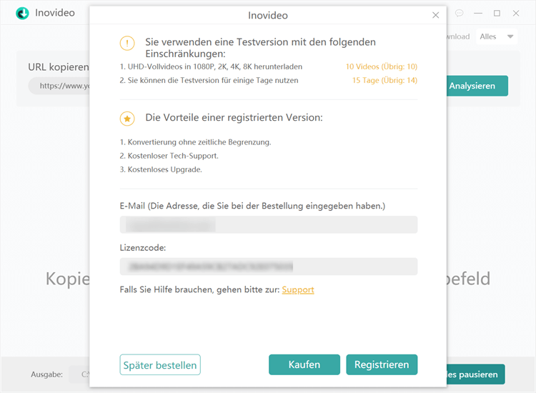Click the pausieren button in main window
536x393 pixels.
coord(475,374)
